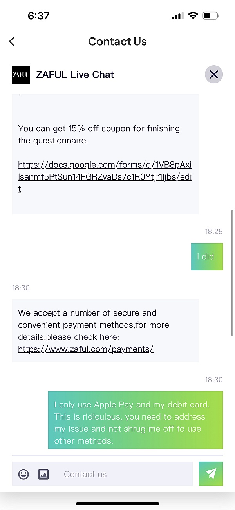Tap the battery status icon
This screenshot has width=235, height=510.
pyautogui.click(x=211, y=16)
